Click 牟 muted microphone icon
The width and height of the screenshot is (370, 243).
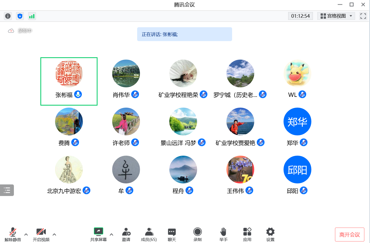point(129,190)
